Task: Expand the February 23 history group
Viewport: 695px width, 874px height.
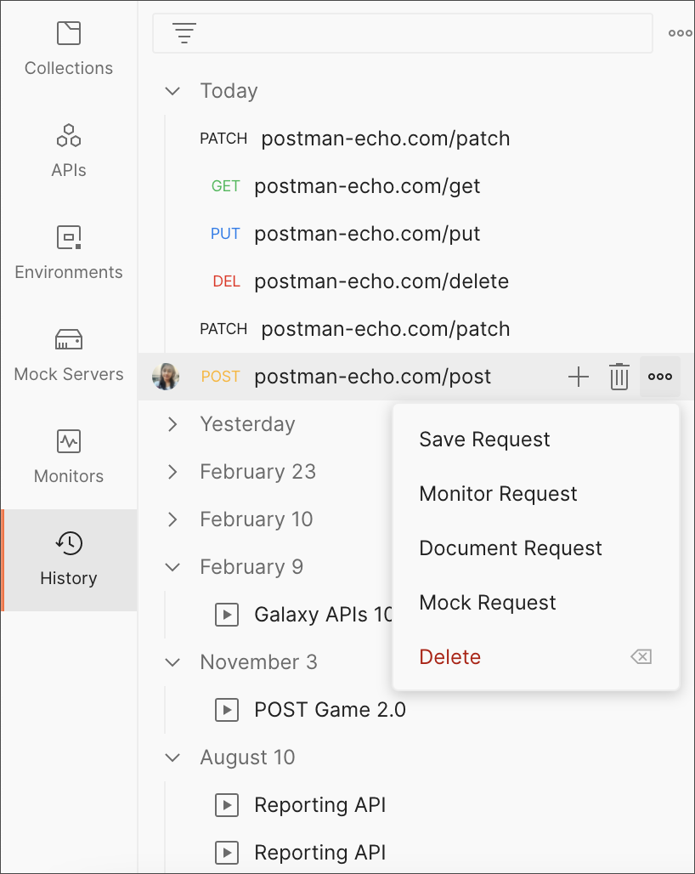Action: (173, 472)
